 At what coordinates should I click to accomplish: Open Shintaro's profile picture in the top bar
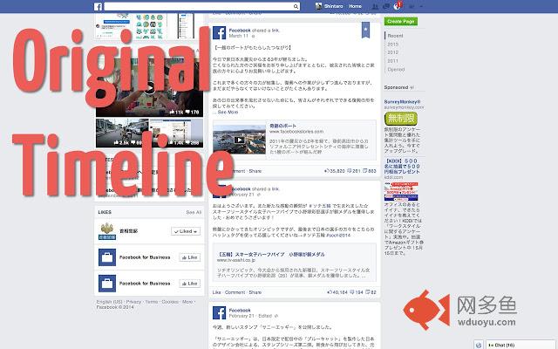click(x=318, y=6)
